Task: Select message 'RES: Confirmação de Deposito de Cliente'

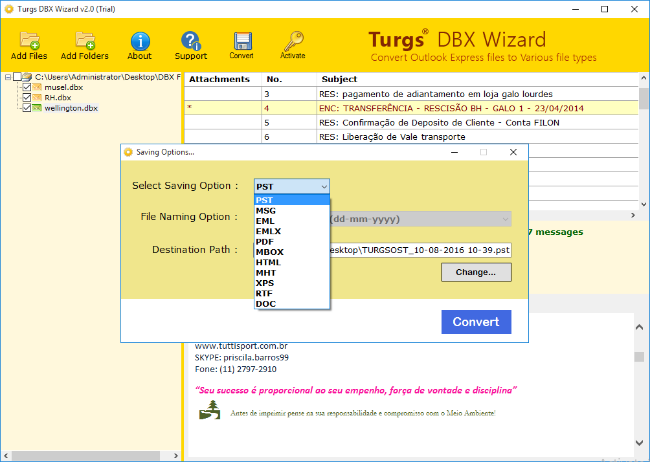Action: 411,123
